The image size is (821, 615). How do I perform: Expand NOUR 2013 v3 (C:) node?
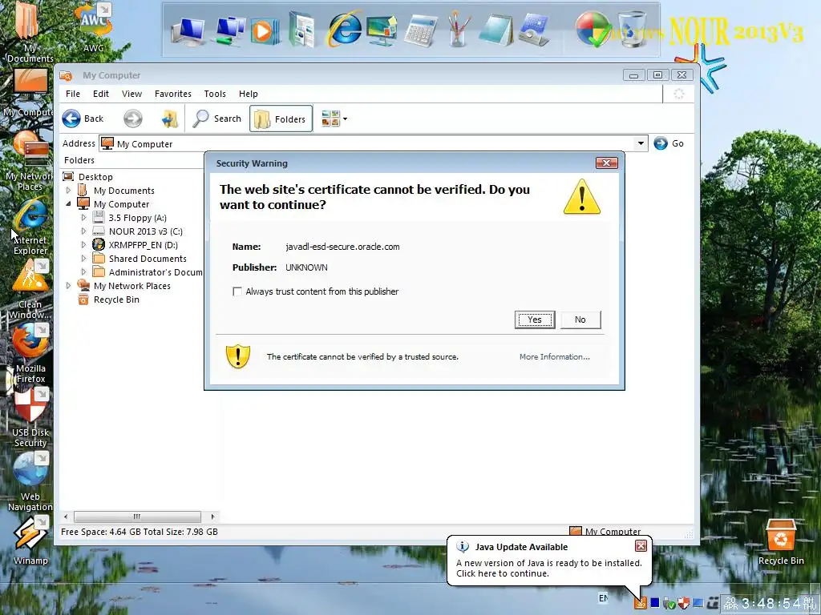click(x=83, y=231)
